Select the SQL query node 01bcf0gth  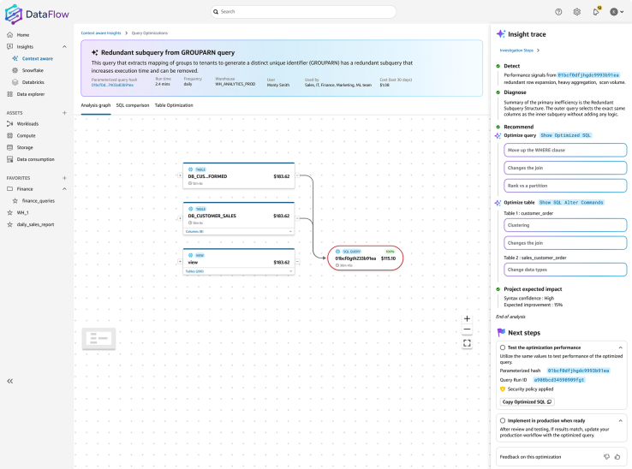365,258
